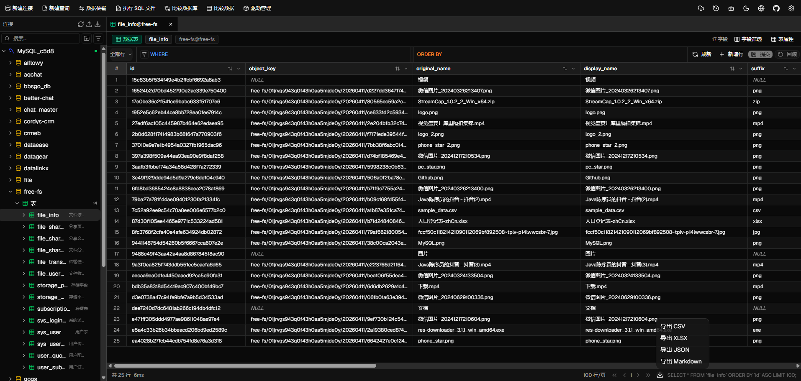
Task: Collapse the free-fs database node
Action: (x=10, y=192)
